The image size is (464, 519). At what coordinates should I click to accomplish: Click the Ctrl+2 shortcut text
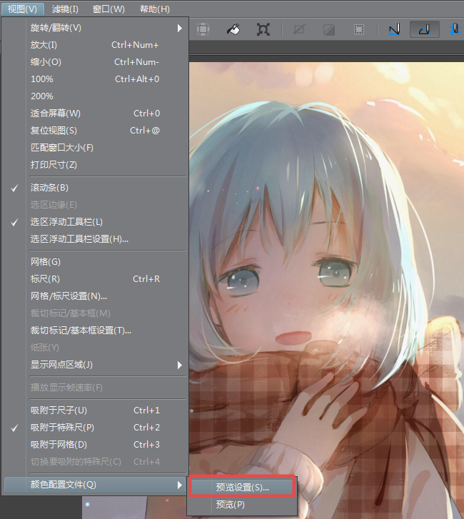(x=146, y=428)
